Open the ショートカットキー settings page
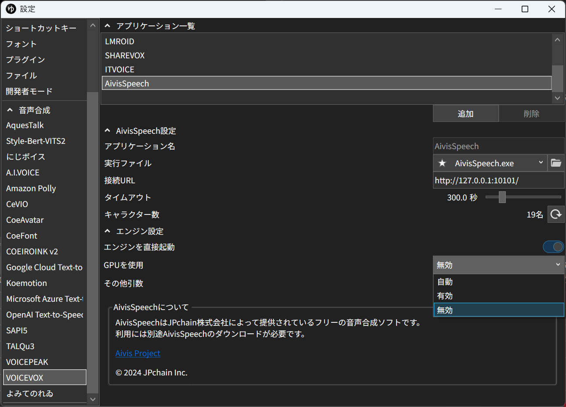The width and height of the screenshot is (566, 407). coord(41,28)
